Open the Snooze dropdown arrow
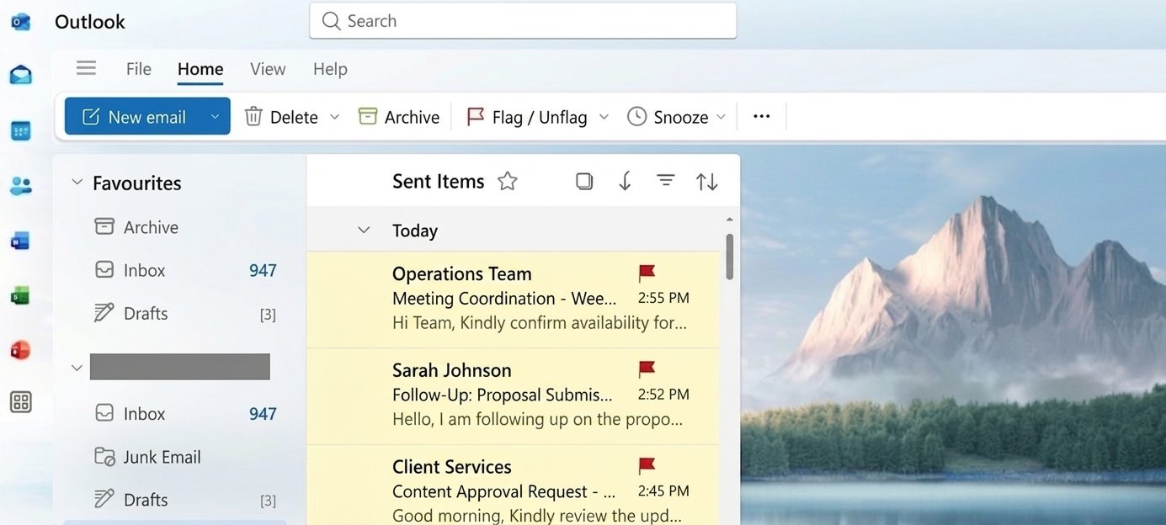The height and width of the screenshot is (525, 1166). 721,117
